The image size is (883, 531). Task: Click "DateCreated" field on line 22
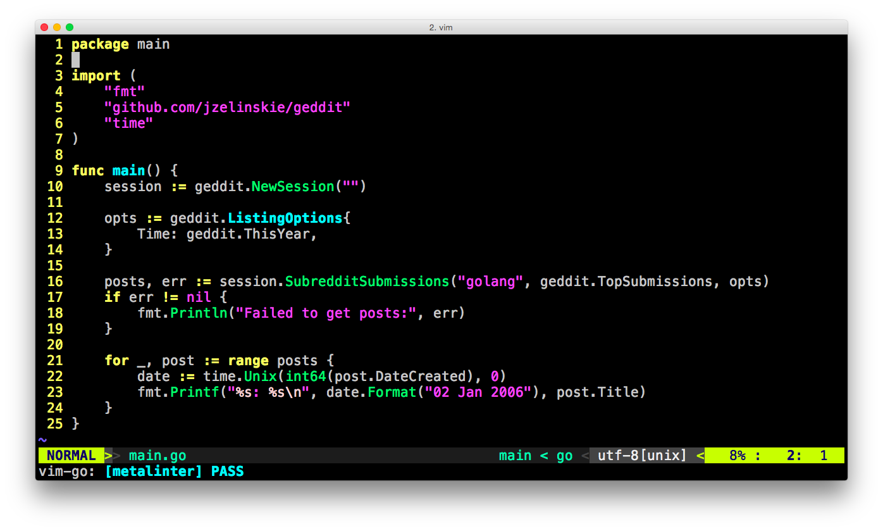pos(421,377)
